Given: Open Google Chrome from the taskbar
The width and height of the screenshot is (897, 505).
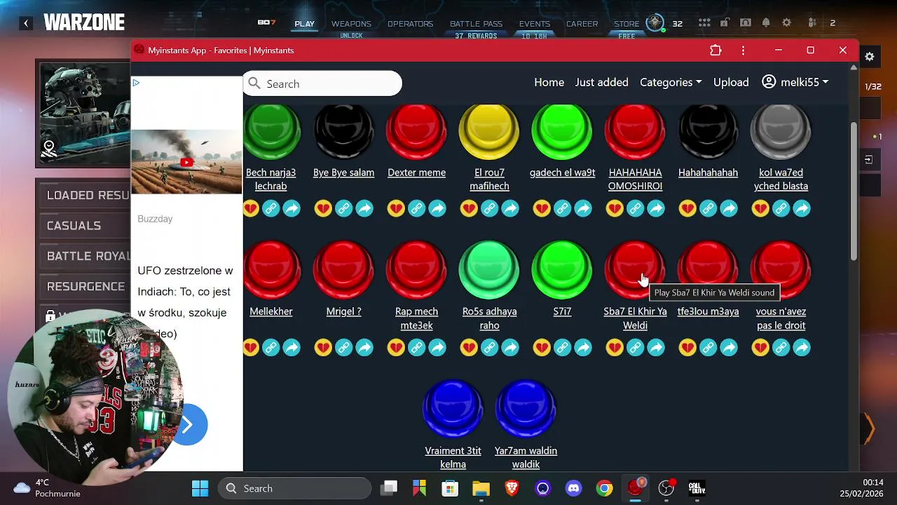Looking at the screenshot, I should pos(605,488).
